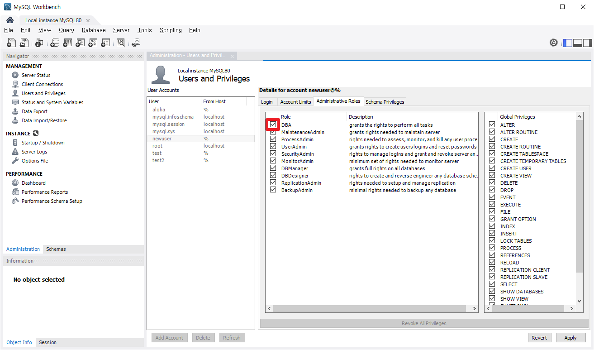Toggle the ALTER global privilege checkbox
This screenshot has width=594, height=350.
point(492,125)
